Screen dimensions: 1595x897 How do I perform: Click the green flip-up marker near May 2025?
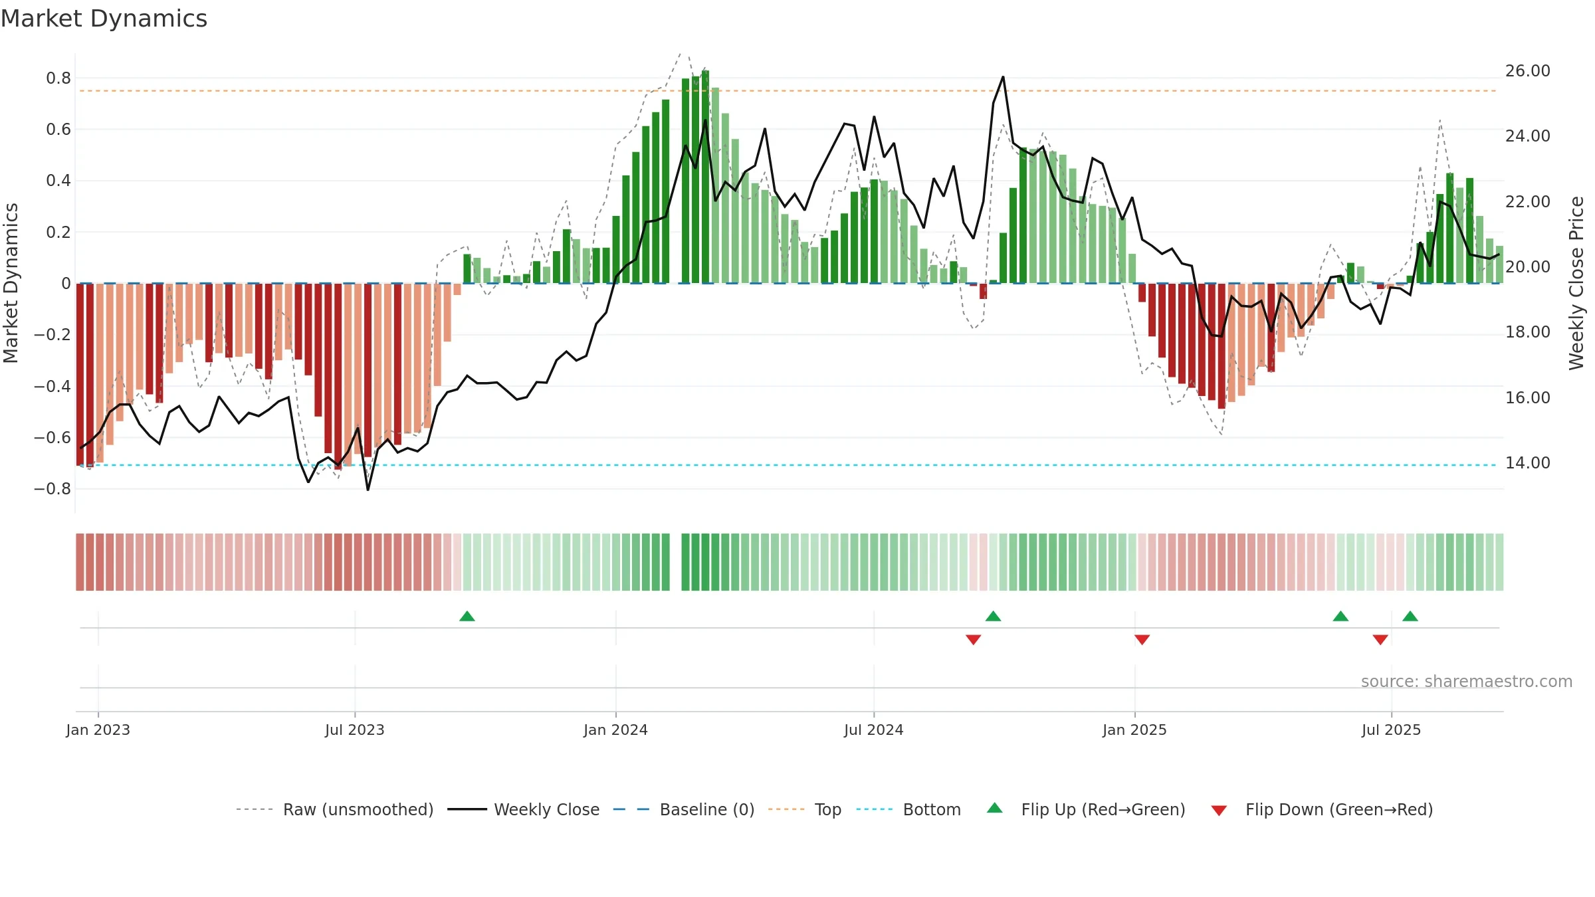tap(1340, 617)
